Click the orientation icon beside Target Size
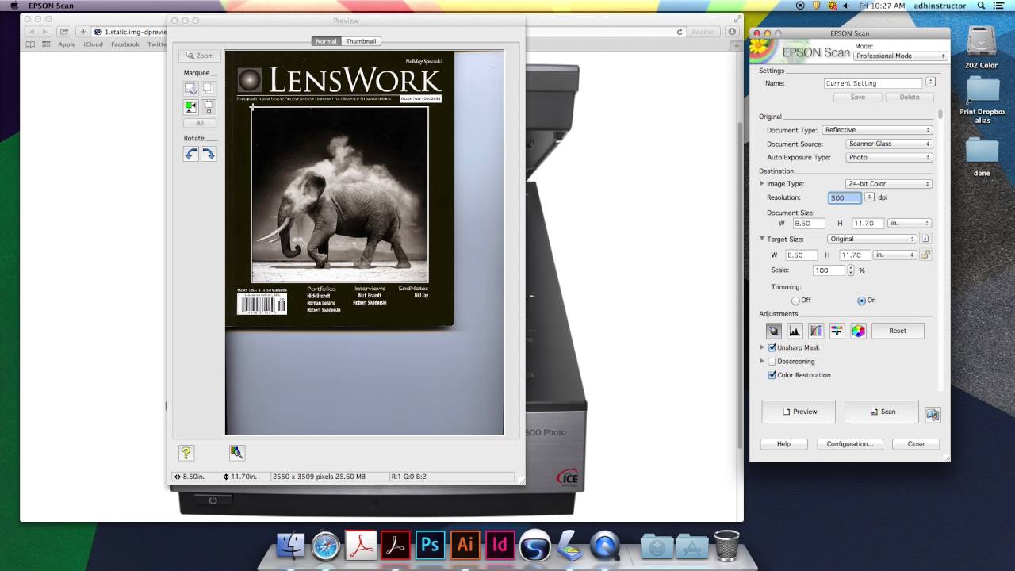The height and width of the screenshot is (571, 1015). point(925,239)
